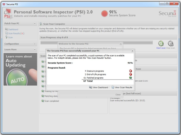Expand the Learn More section
The image size is (181, 135).
35,49
